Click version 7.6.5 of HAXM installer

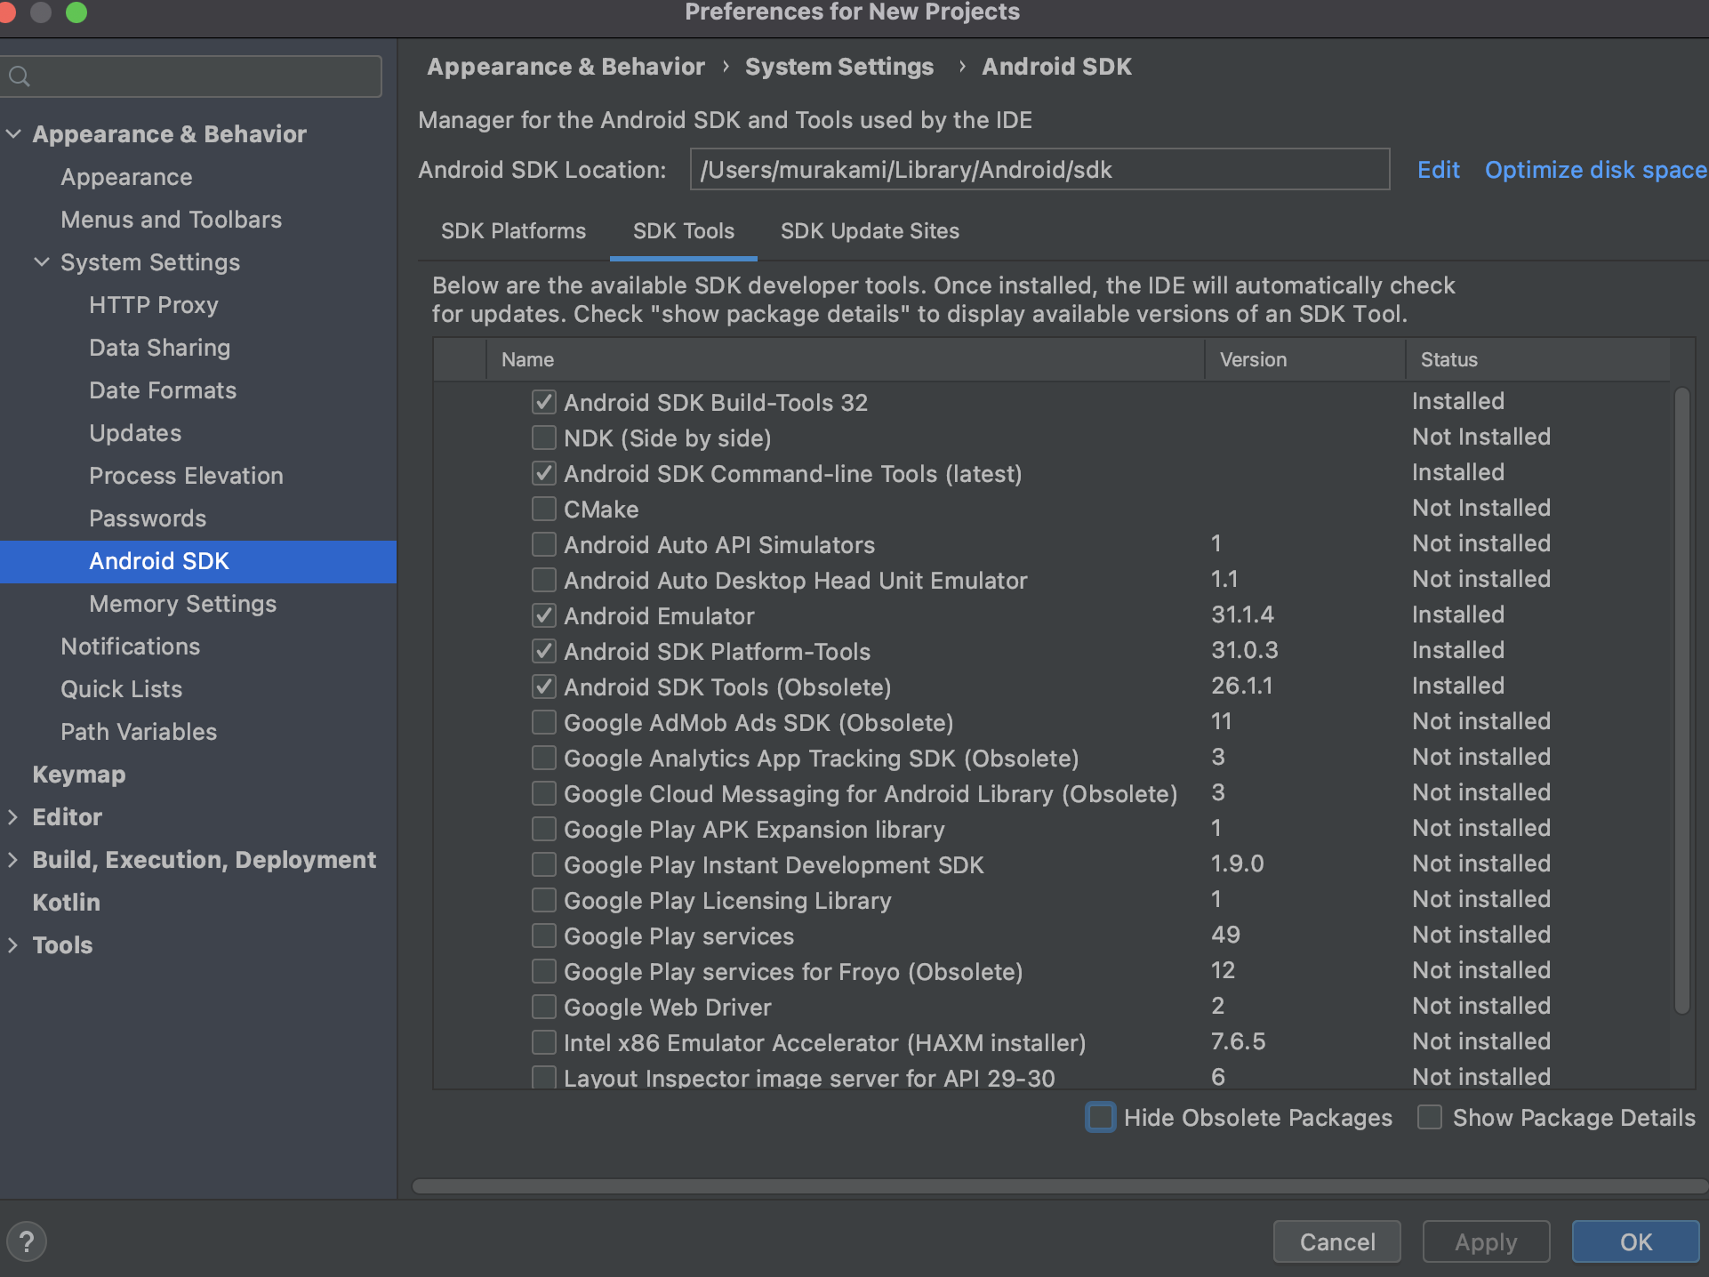(x=1238, y=1041)
